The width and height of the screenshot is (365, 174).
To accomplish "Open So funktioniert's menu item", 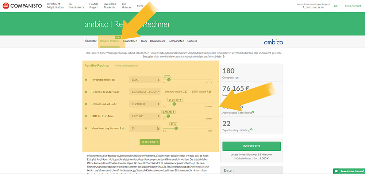I will pyautogui.click(x=76, y=5).
